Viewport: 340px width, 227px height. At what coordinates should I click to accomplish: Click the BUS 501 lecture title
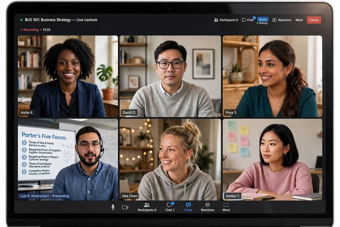coord(61,20)
